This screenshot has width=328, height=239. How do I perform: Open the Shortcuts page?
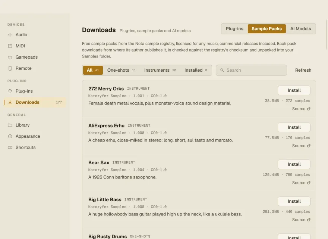click(35, 148)
